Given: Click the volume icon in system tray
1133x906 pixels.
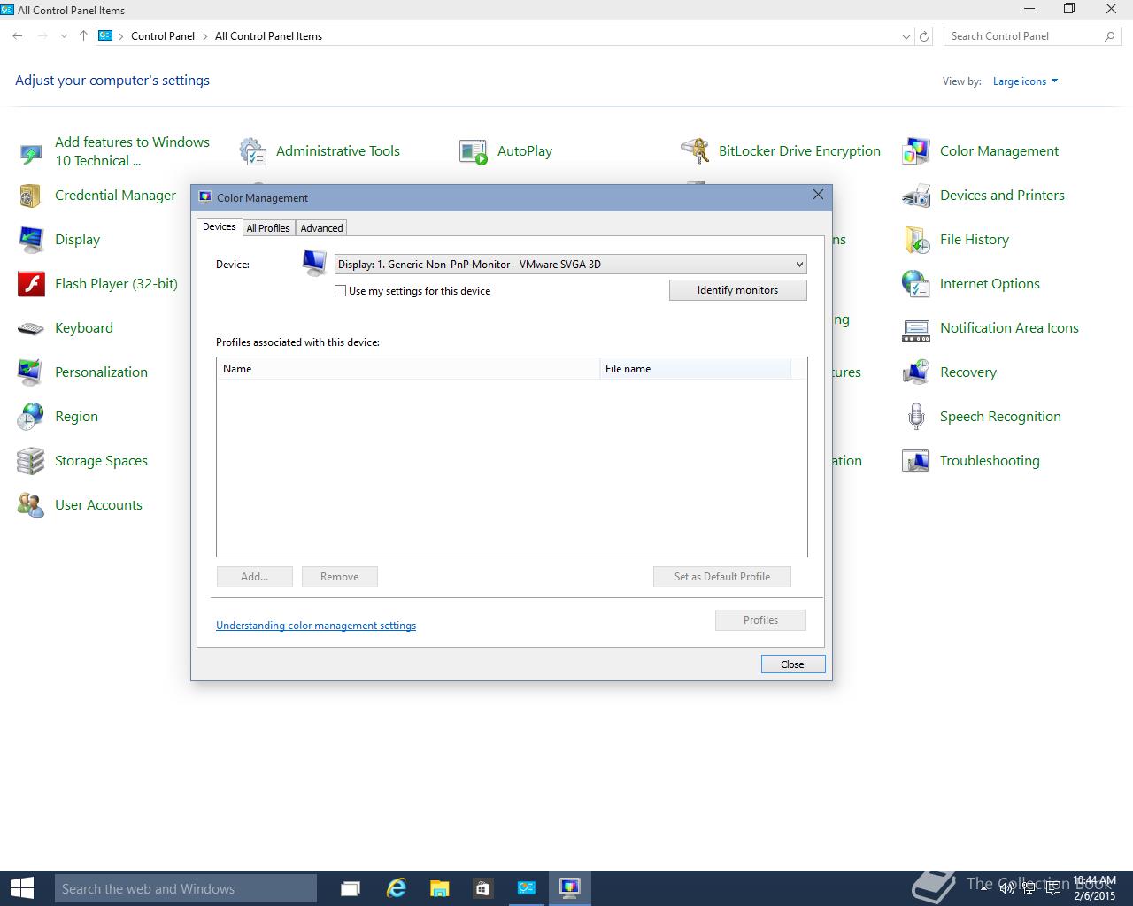Looking at the screenshot, I should coord(1007,888).
